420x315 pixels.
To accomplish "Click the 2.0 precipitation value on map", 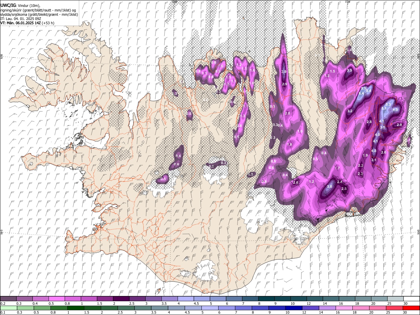I will (x=287, y=113).
